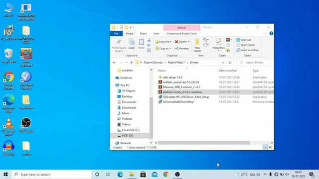Image resolution: width=319 pixels, height=179 pixels.
Task: Open Avro Keyboard desktop shortcut
Action: coord(26,57)
